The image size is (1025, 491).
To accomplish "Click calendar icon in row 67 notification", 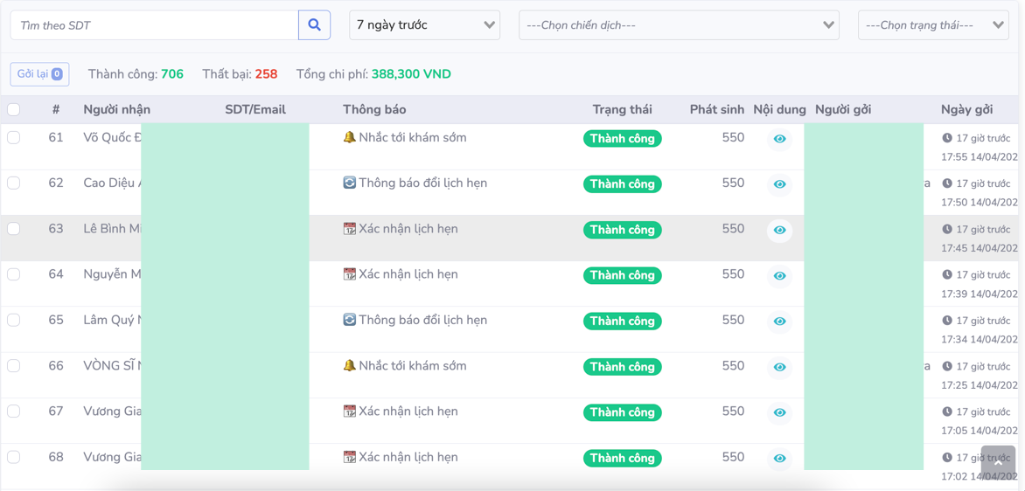I will (x=349, y=411).
